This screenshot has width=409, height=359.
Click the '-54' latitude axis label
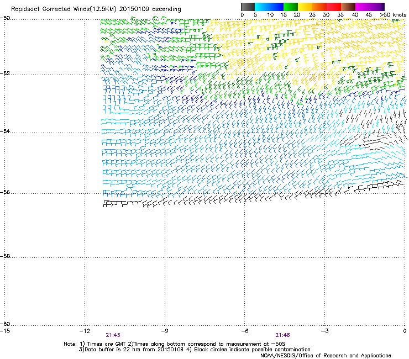5,131
